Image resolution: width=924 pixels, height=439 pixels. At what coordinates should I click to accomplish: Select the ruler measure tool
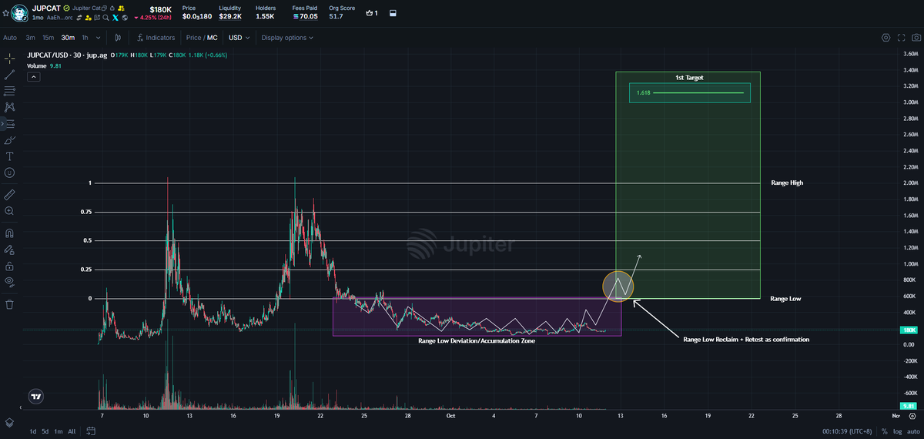9,194
